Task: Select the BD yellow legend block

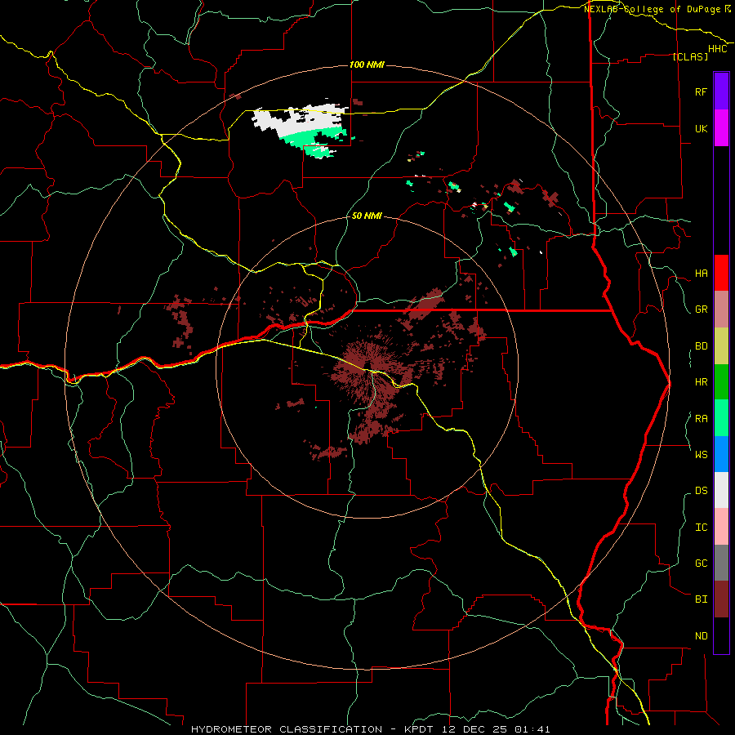Action: pos(721,345)
